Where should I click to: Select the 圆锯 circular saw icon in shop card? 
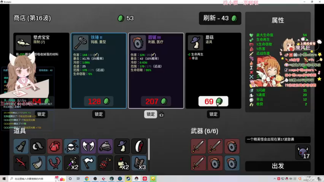tap(138, 42)
